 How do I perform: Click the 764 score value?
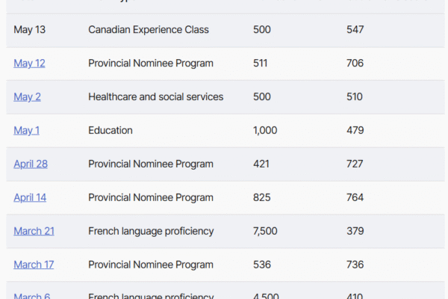355,197
